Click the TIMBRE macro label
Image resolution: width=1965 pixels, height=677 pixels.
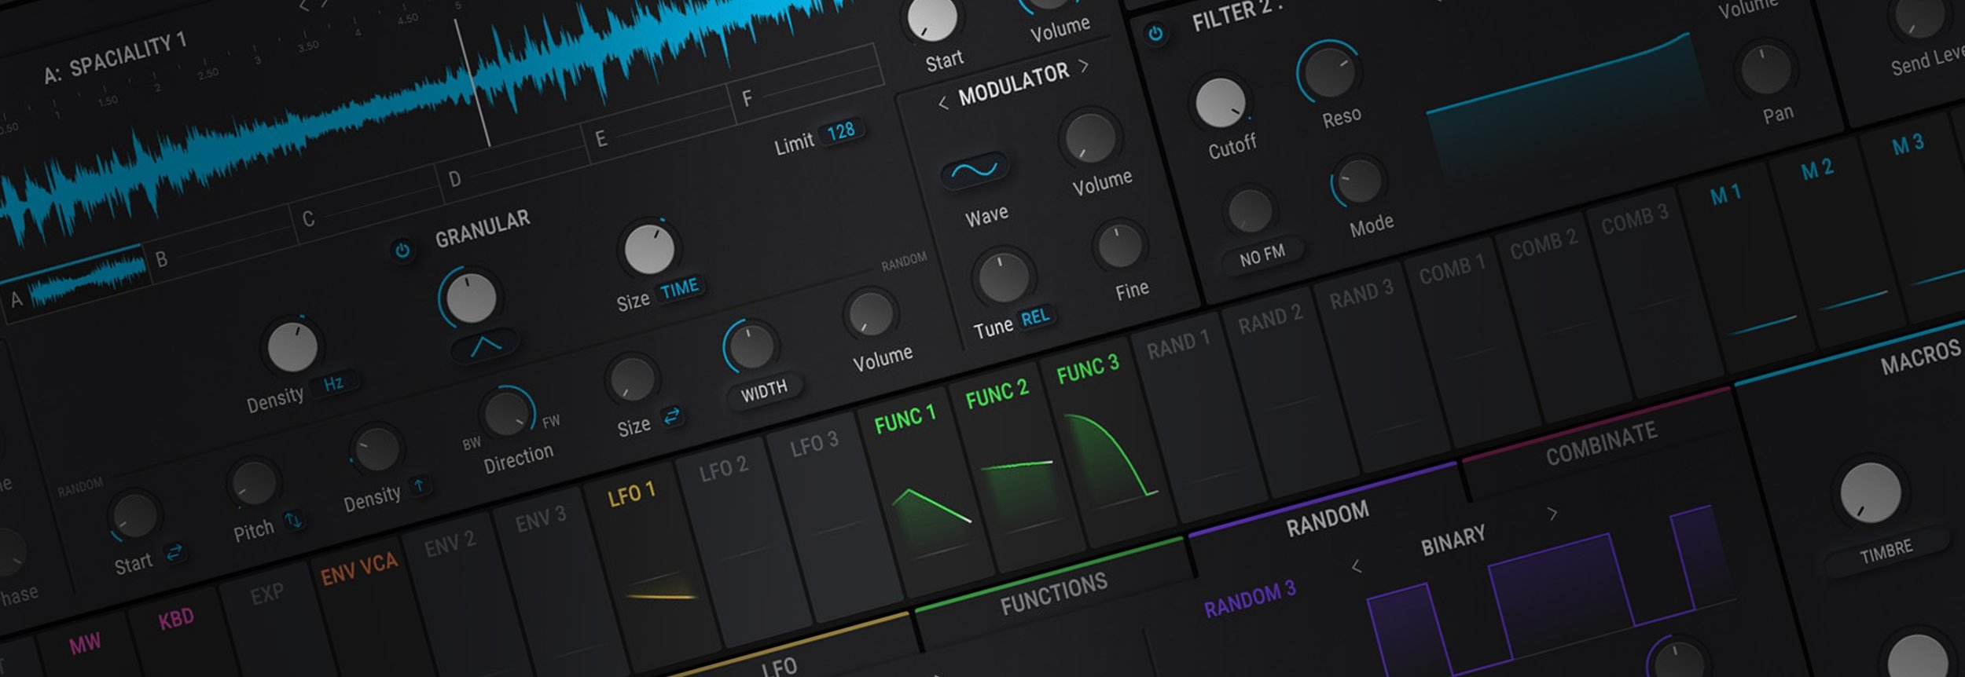click(1886, 551)
